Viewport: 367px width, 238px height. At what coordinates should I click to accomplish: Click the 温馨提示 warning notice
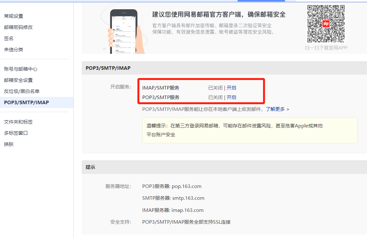point(250,130)
